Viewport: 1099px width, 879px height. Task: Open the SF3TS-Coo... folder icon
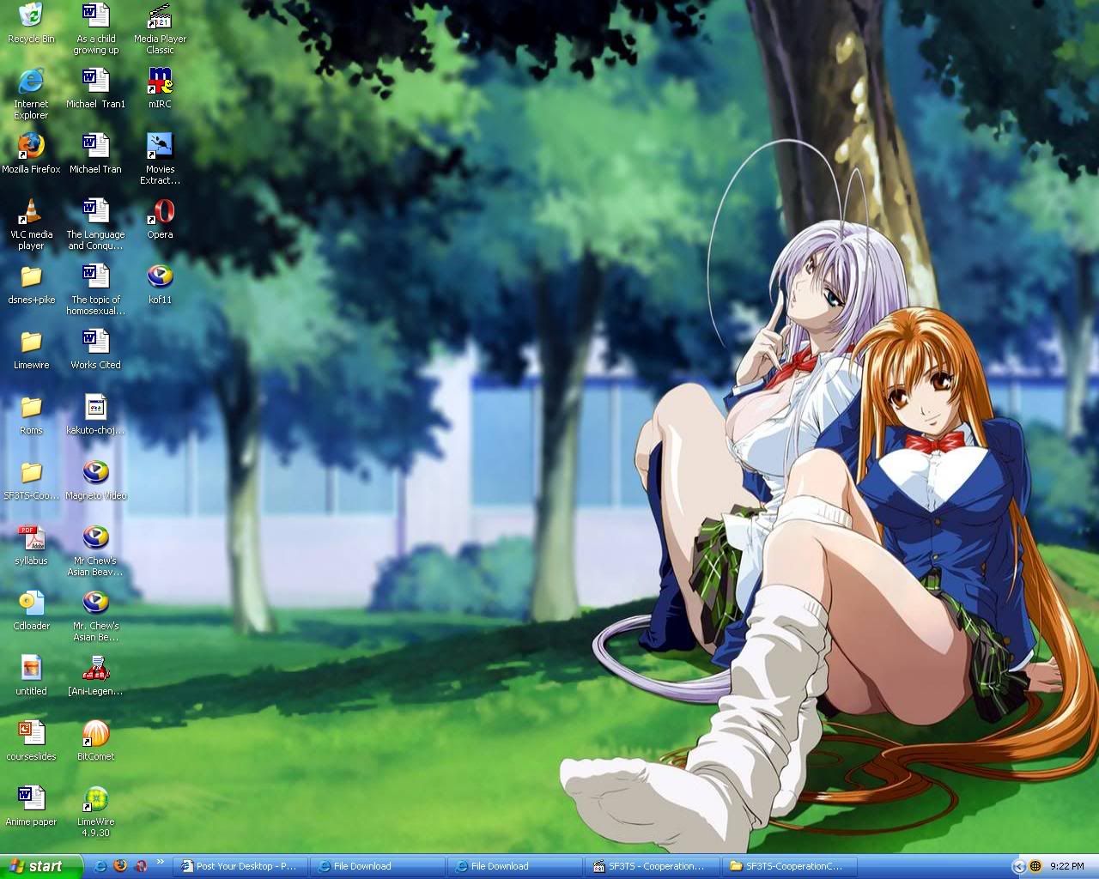(31, 480)
